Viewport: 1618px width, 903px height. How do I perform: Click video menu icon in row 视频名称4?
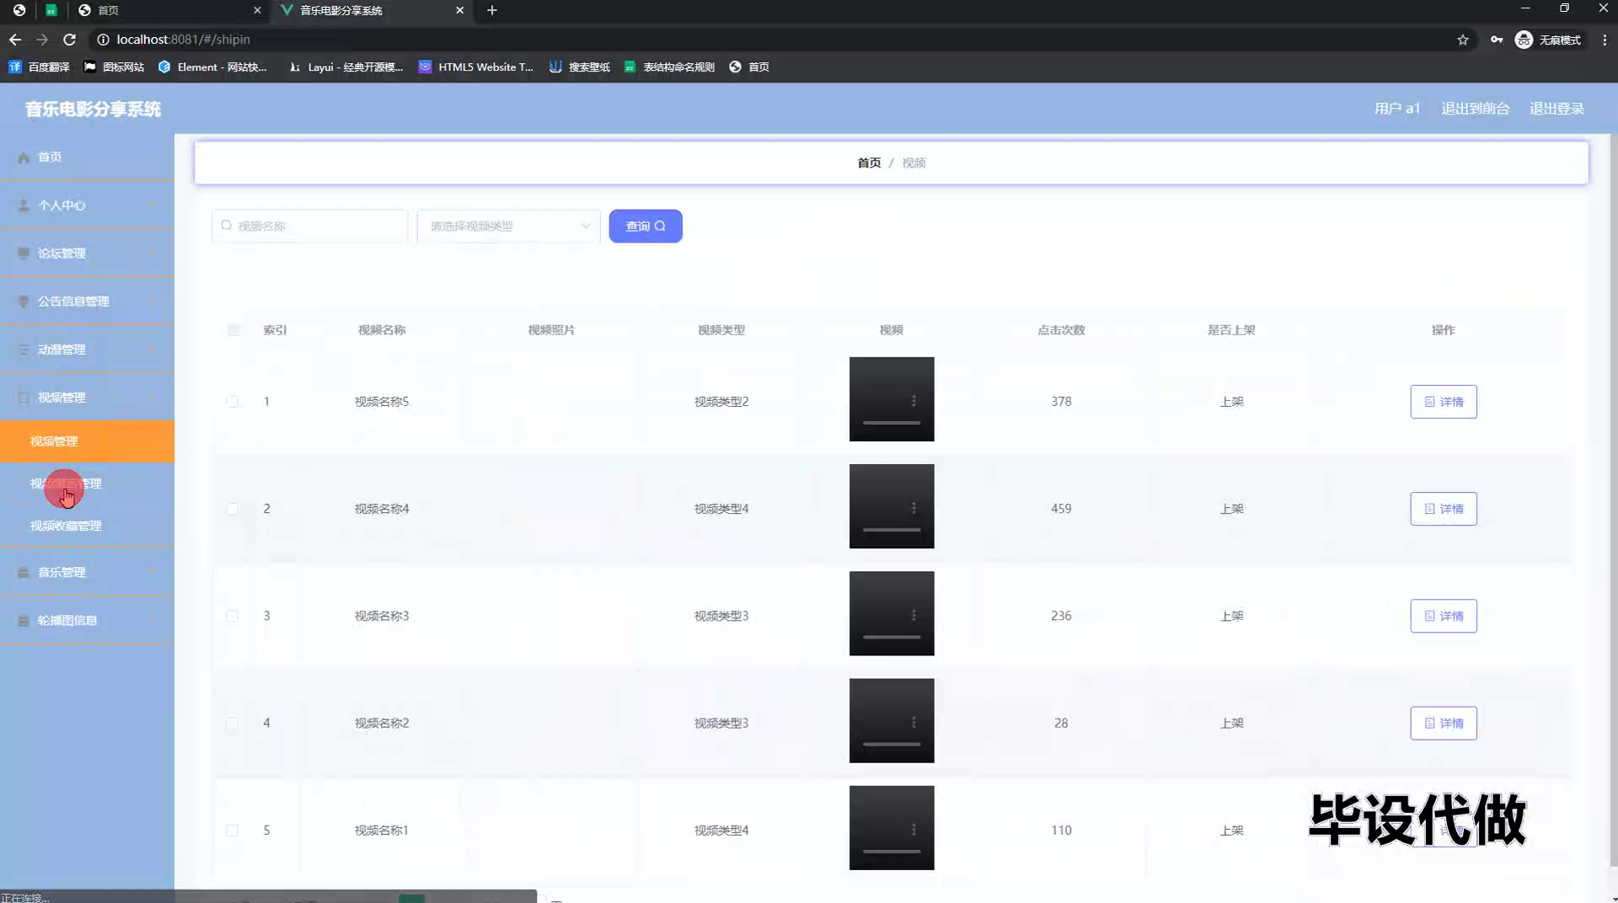[913, 508]
